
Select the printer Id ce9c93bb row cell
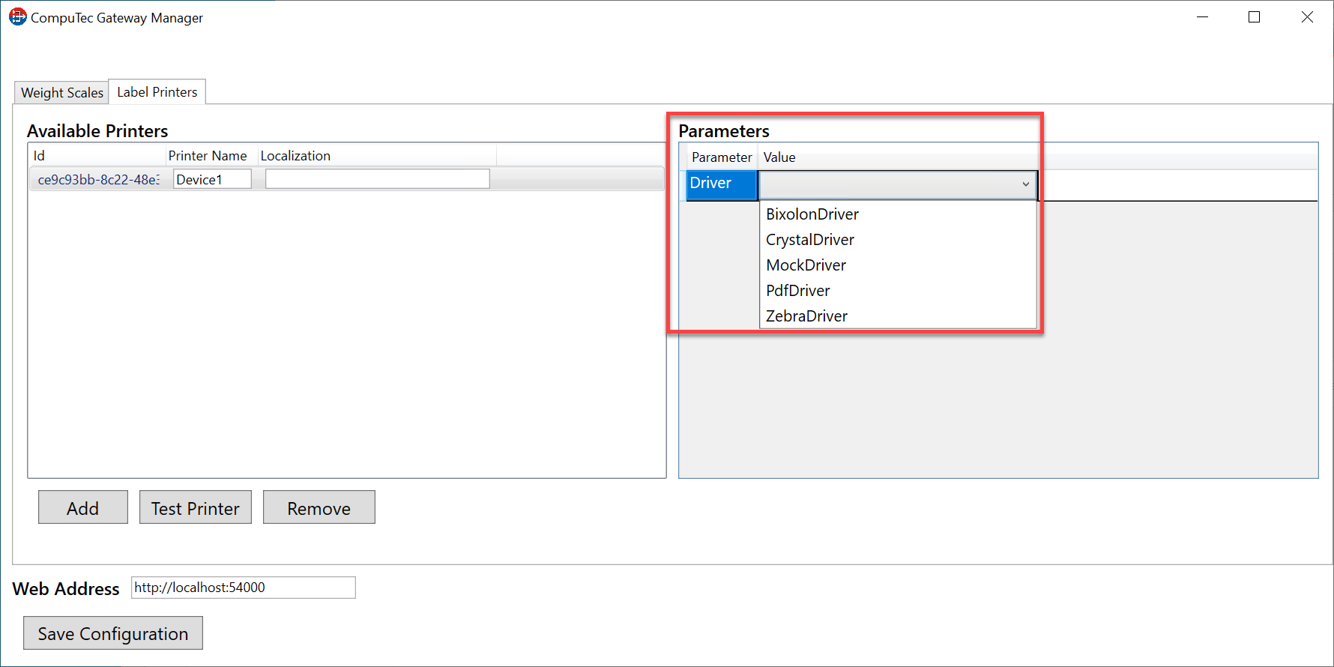click(98, 180)
